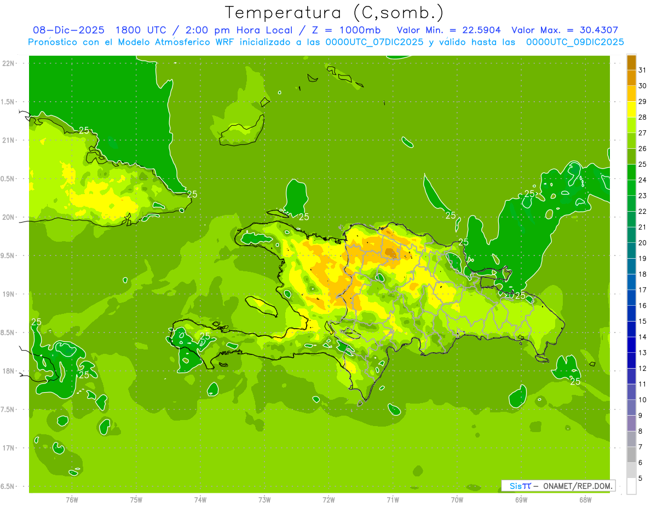
Task: Click the colorbar value label '10'
Action: point(642,400)
